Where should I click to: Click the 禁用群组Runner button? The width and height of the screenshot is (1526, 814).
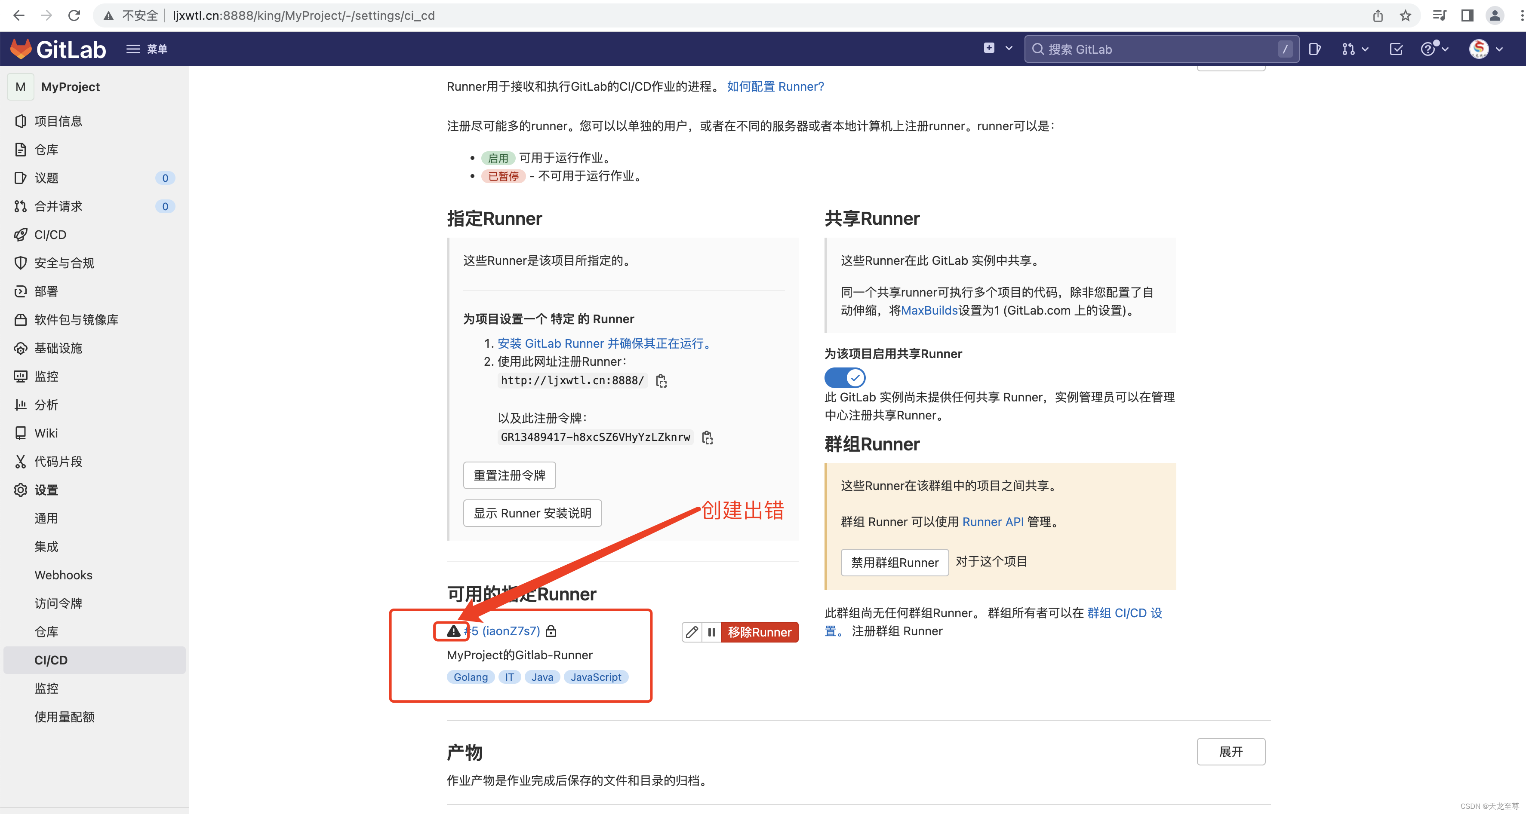tap(895, 563)
